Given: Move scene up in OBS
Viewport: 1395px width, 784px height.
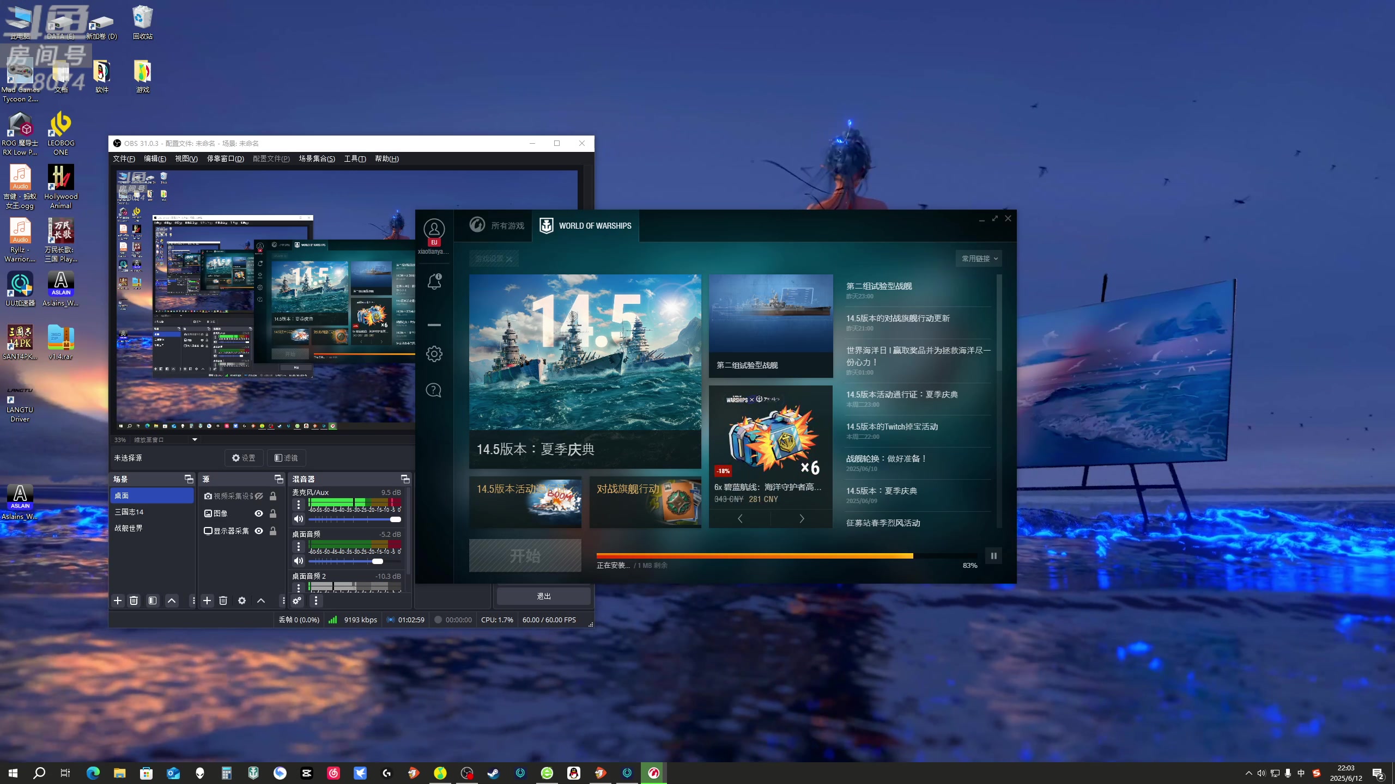Looking at the screenshot, I should point(172,601).
